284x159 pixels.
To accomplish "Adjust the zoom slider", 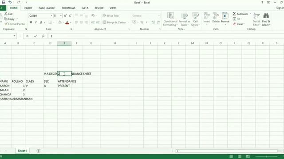I will point(266,156).
